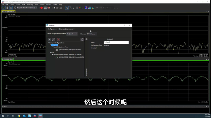Open the Control menu
The height and width of the screenshot is (118, 211).
[x=12, y=5]
